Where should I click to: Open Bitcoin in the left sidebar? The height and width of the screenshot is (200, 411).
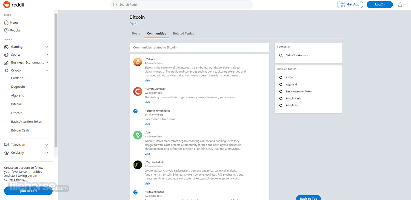pos(16,104)
